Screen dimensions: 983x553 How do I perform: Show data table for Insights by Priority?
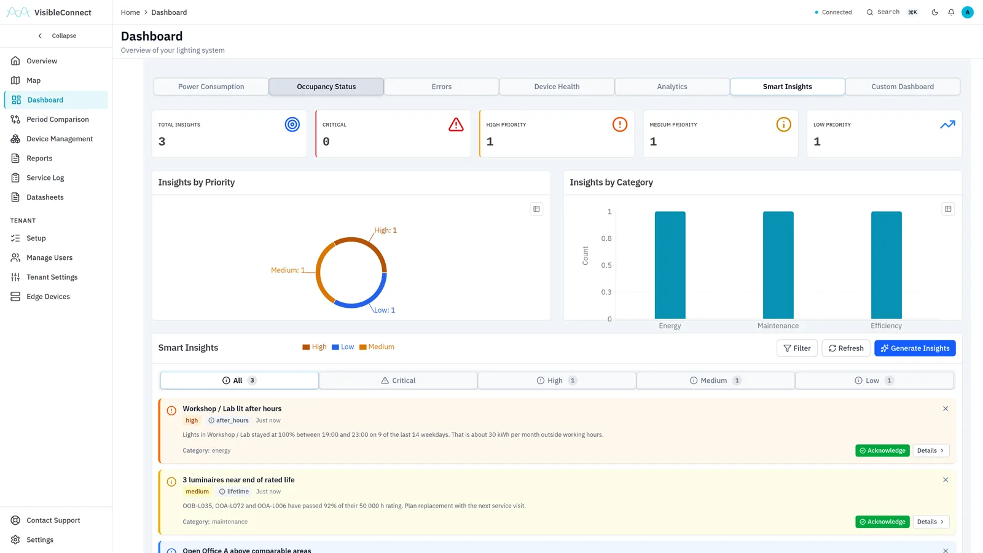click(536, 209)
